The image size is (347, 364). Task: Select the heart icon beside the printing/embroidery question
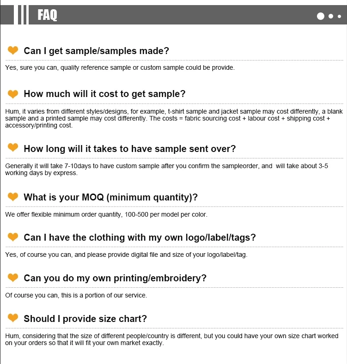tap(13, 278)
